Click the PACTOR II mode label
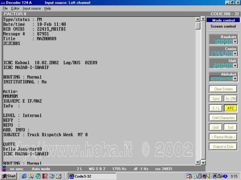This screenshot has width=241, height=180. (15, 14)
